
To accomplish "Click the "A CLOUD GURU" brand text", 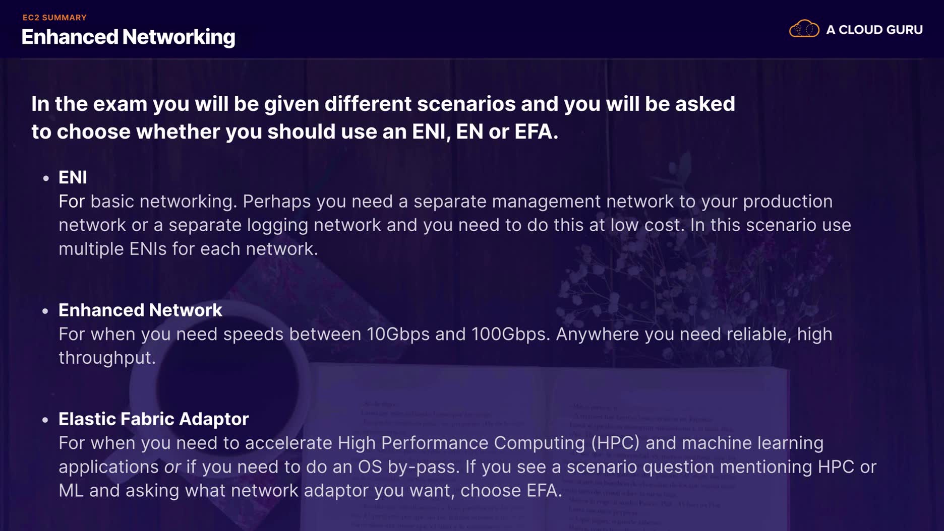I will [874, 30].
